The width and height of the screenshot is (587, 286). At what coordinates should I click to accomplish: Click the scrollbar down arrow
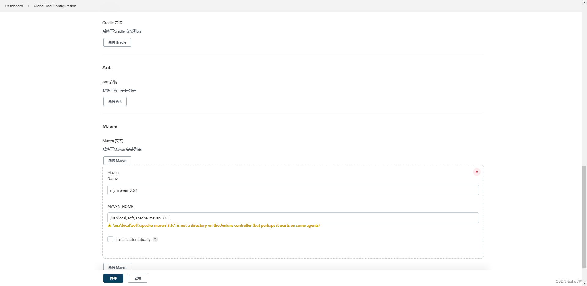tap(584, 283)
